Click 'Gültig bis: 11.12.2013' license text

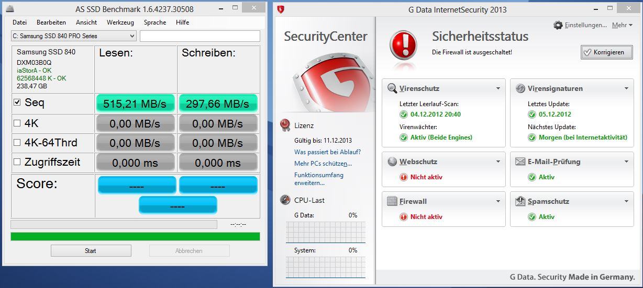323,141
